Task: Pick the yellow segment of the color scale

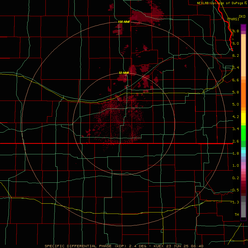Action: [243, 118]
